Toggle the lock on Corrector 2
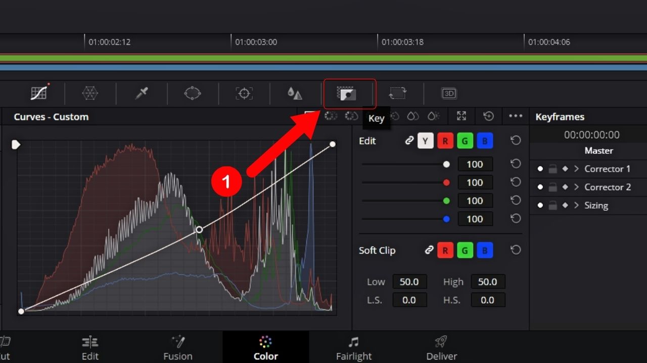The image size is (647, 363). [552, 187]
